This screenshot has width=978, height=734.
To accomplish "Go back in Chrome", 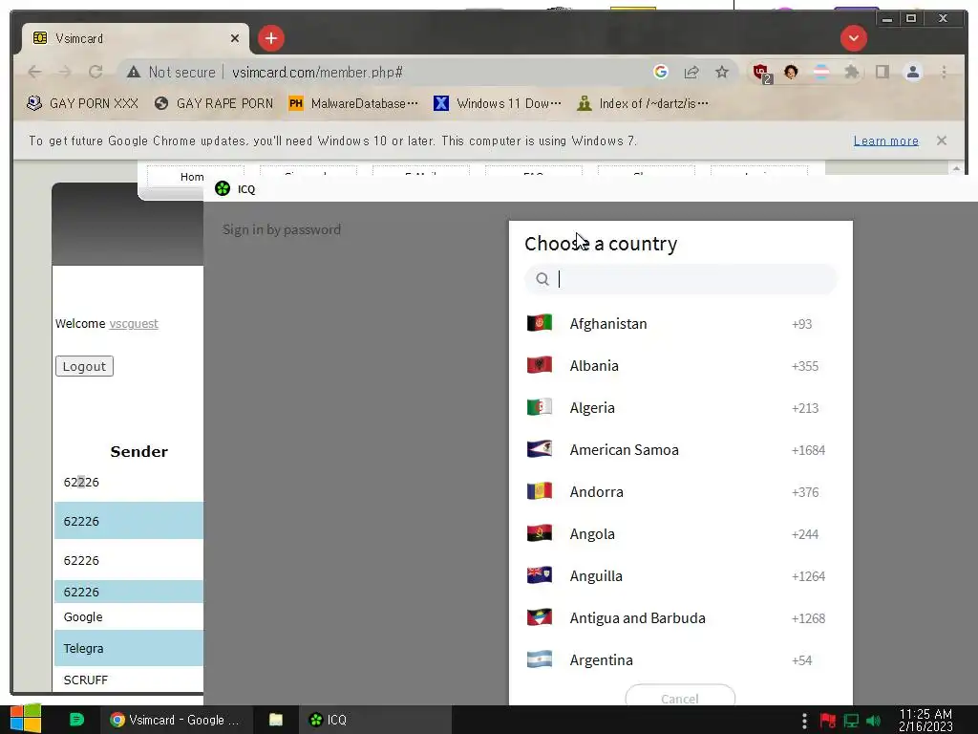I will 35,72.
